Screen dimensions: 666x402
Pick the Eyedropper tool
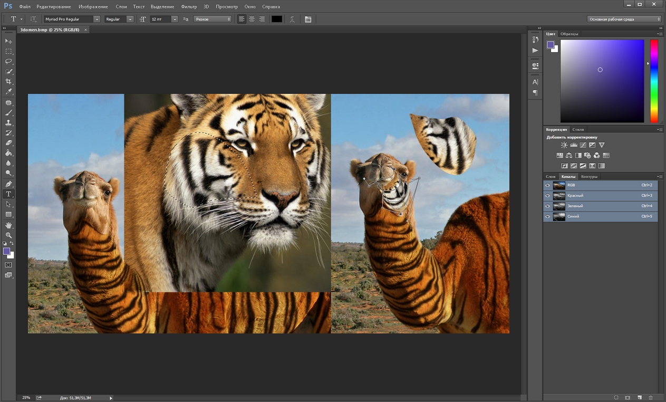click(8, 92)
